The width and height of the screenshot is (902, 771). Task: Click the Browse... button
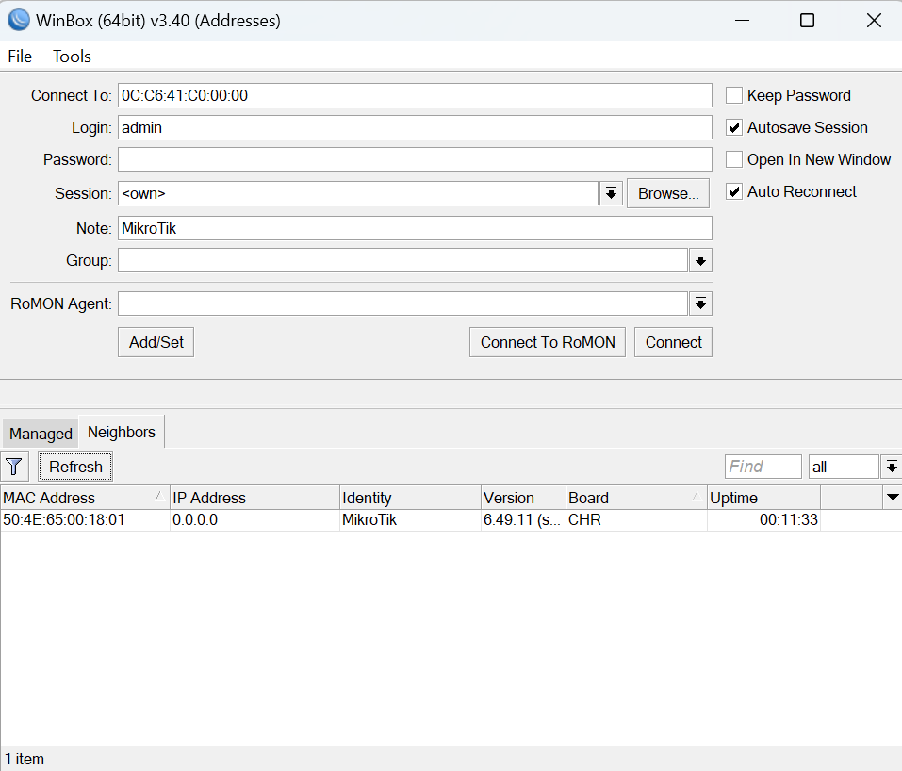coord(668,193)
